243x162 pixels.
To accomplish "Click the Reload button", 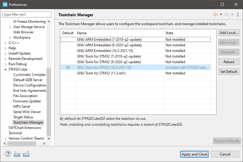I will click(229, 62).
